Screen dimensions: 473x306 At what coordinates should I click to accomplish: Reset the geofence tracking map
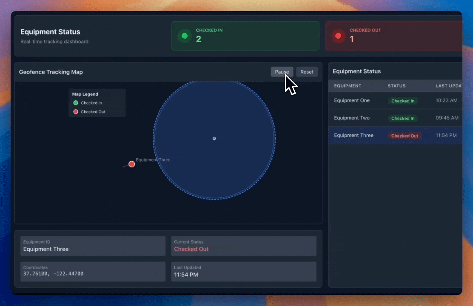(x=307, y=72)
